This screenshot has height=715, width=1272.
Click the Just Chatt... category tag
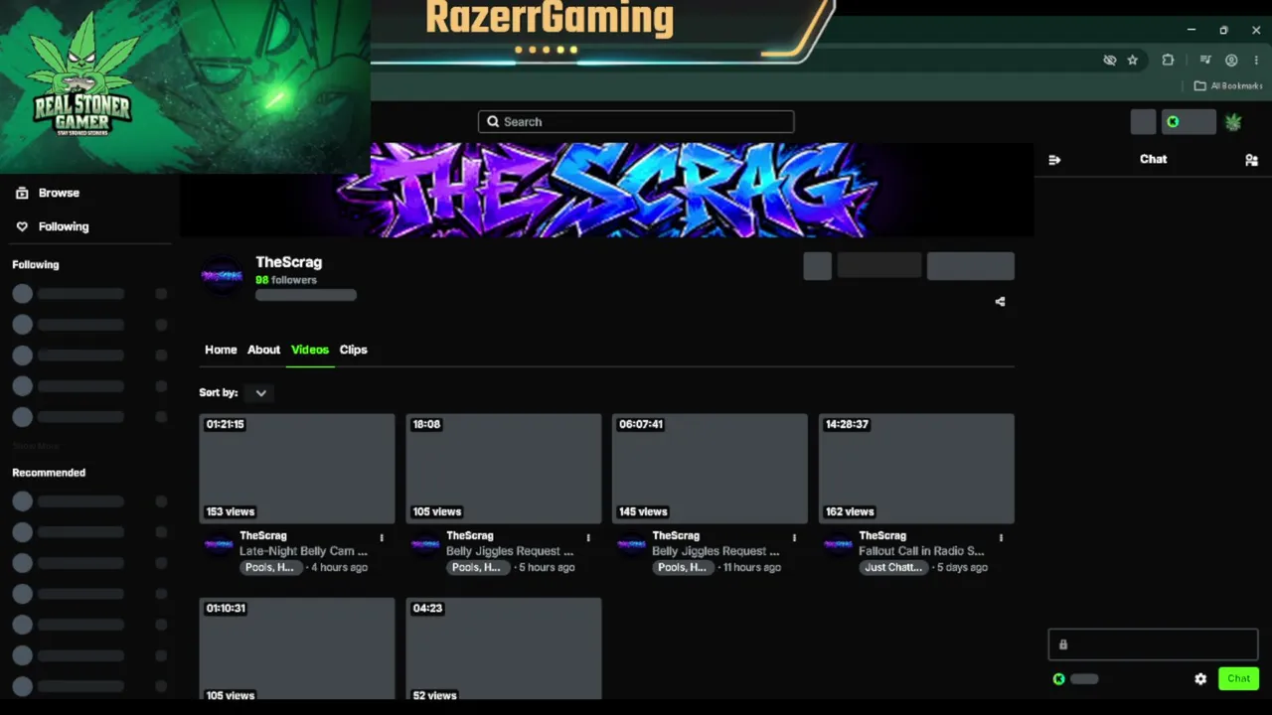[x=893, y=568]
